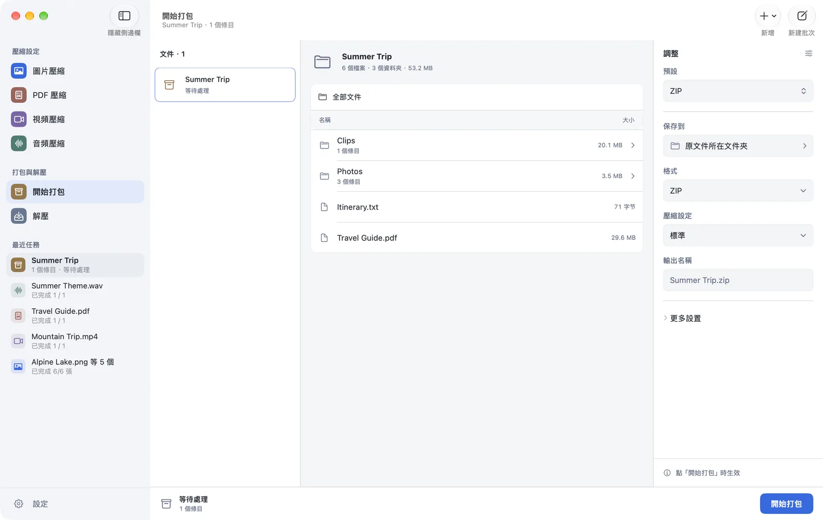Click the 新建批次 new batch icon
Image resolution: width=823 pixels, height=520 pixels.
pos(802,16)
